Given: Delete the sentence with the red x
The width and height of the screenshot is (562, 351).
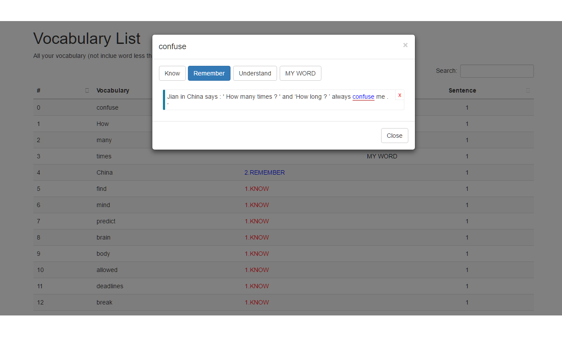Looking at the screenshot, I should pyautogui.click(x=400, y=95).
